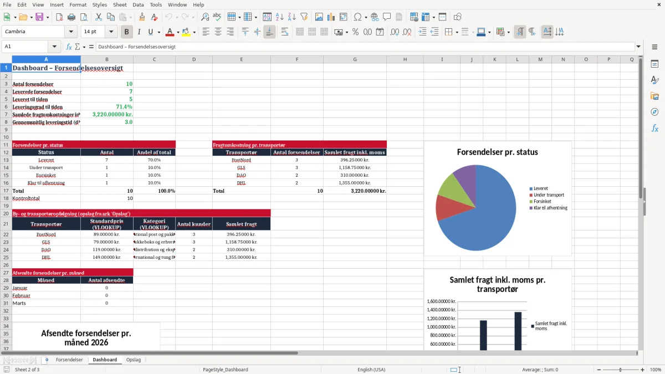Insert a hyperlink
This screenshot has height=374, width=665.
pos(375,17)
